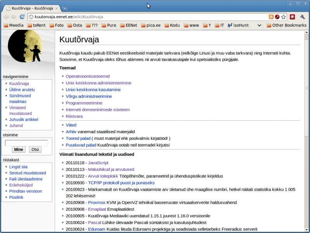Open the red asterisk extension icon
Screen dimensions: 310x233
293,17
